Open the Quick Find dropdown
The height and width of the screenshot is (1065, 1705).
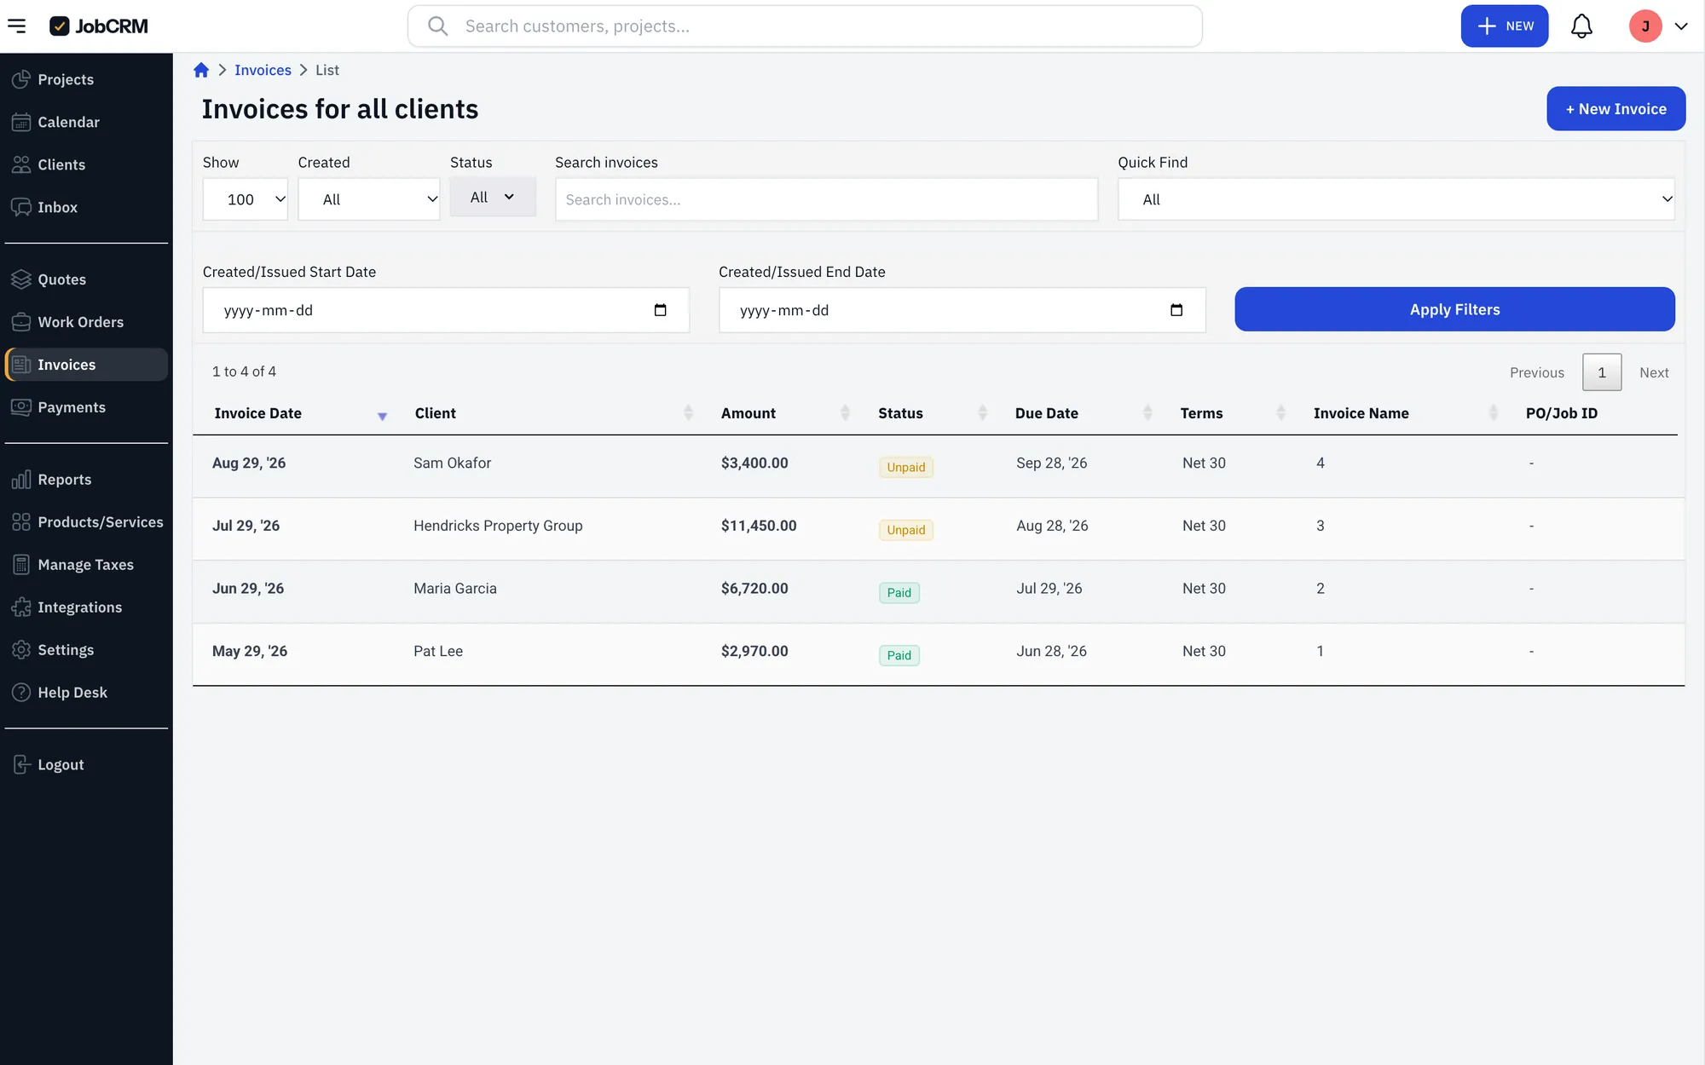[1396, 199]
